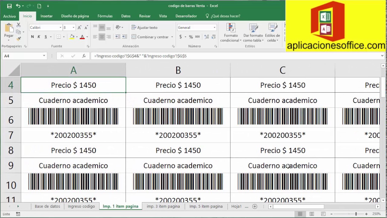Open the Borders dropdown arrow
Viewport: 387px width, 218px height.
[x=63, y=37]
